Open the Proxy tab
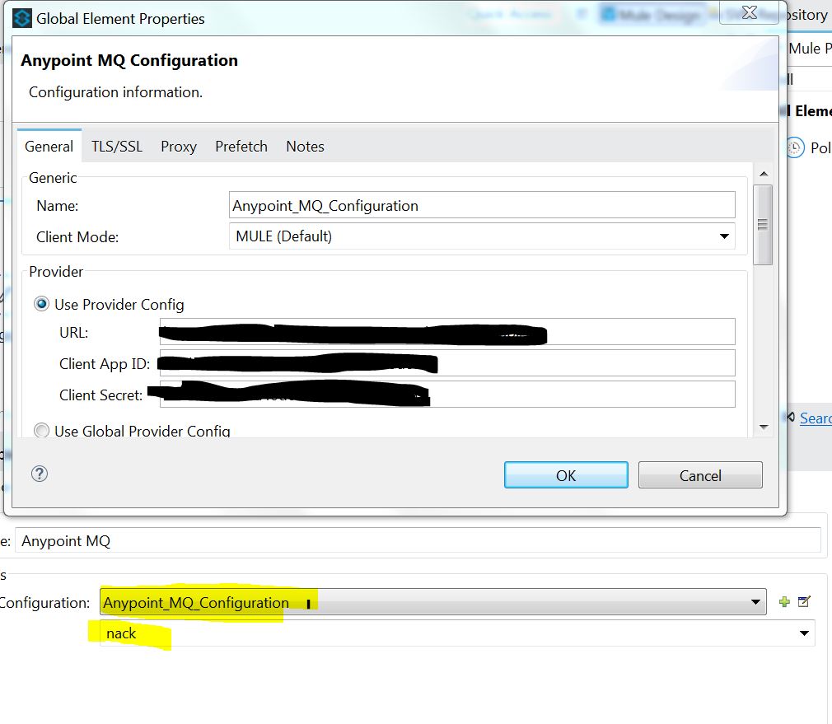 click(179, 147)
